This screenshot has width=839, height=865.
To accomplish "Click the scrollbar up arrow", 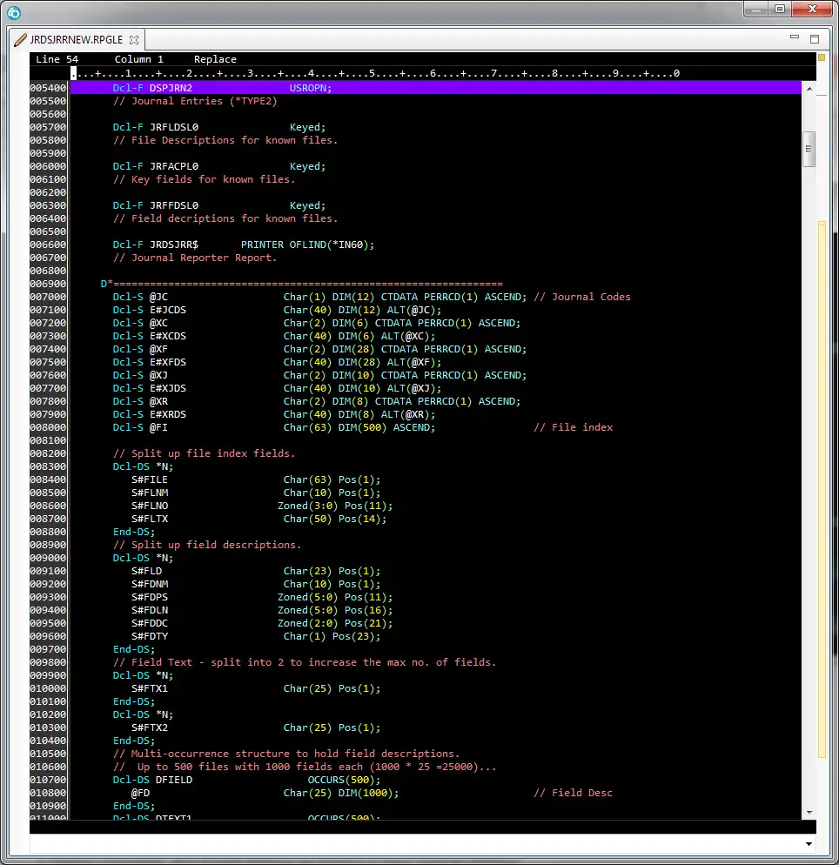I will click(x=809, y=89).
